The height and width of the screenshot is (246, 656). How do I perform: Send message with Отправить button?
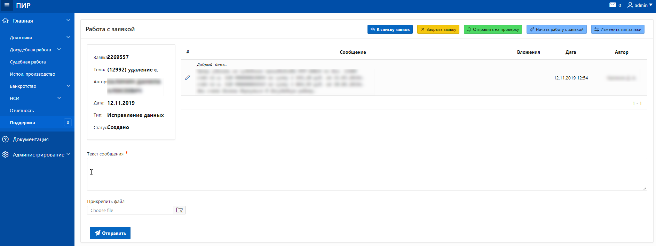coord(110,233)
